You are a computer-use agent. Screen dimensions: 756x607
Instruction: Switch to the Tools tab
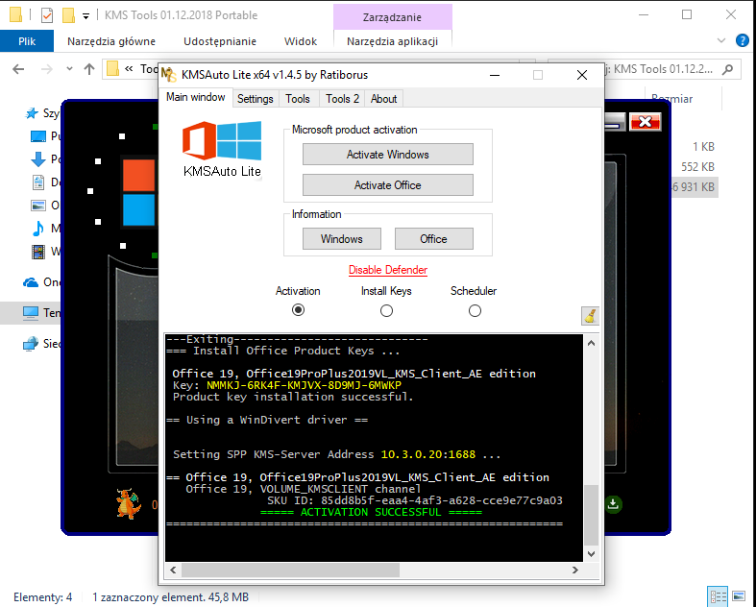(x=298, y=99)
